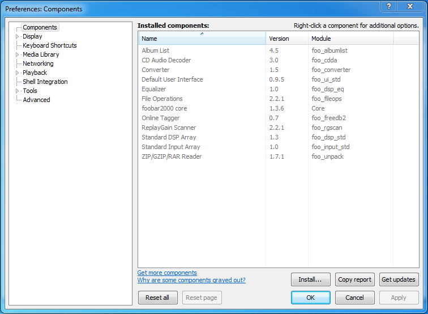Open Media Library preferences page
This screenshot has width=428, height=314.
point(41,54)
